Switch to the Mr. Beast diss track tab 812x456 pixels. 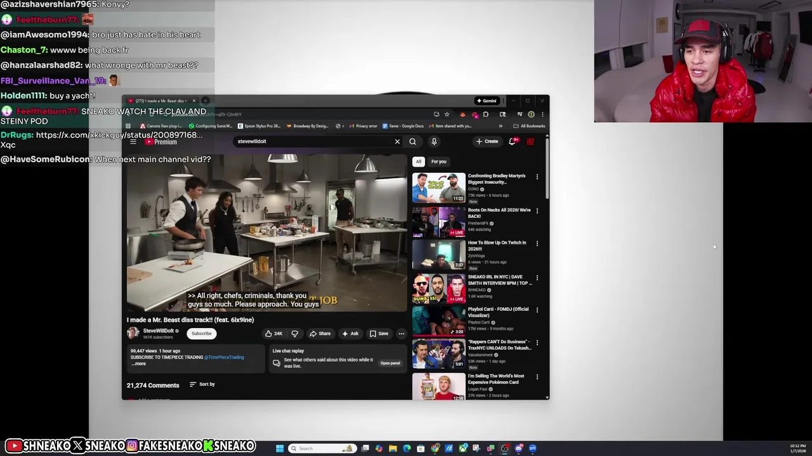pos(161,101)
